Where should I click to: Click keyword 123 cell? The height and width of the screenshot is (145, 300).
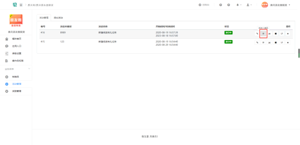tap(62, 42)
